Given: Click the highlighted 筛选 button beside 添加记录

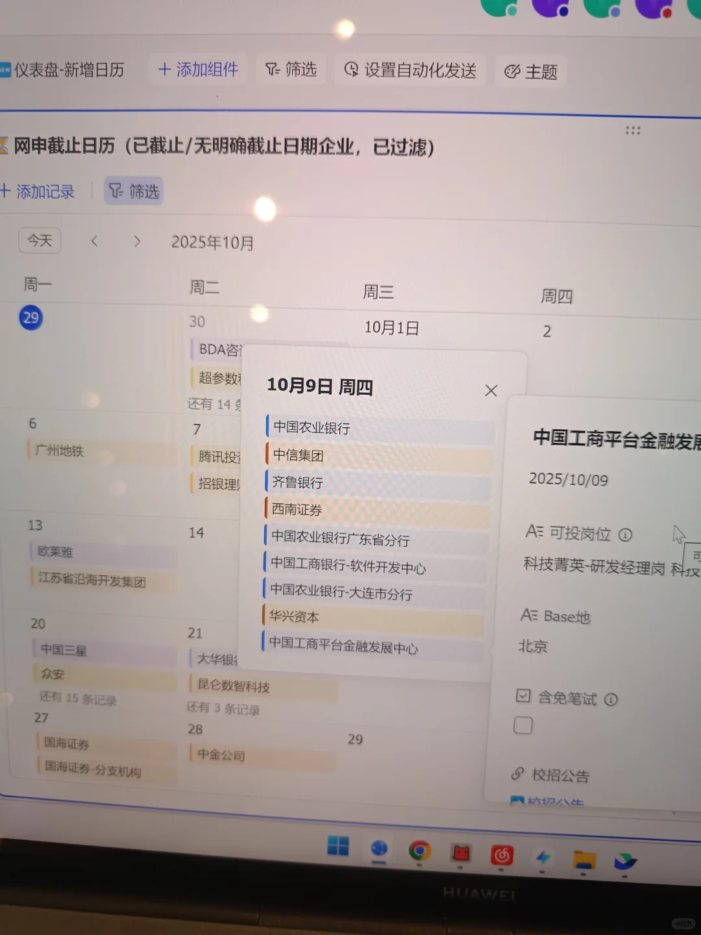Looking at the screenshot, I should click(134, 192).
